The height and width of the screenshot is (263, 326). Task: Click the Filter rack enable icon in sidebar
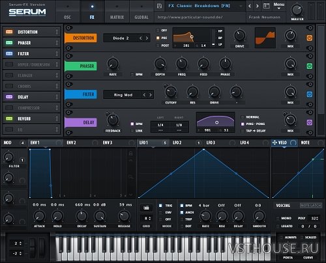[x=9, y=53]
